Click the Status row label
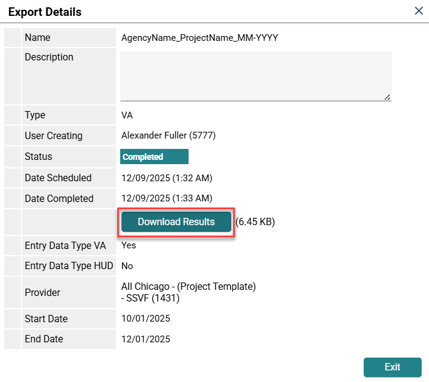The image size is (429, 382). click(x=38, y=157)
